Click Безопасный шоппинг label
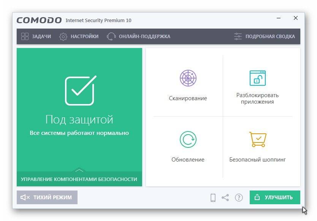 [x=257, y=160]
